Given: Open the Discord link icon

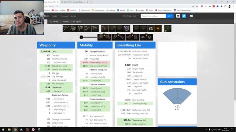Looking at the screenshot, I should [x=178, y=16].
